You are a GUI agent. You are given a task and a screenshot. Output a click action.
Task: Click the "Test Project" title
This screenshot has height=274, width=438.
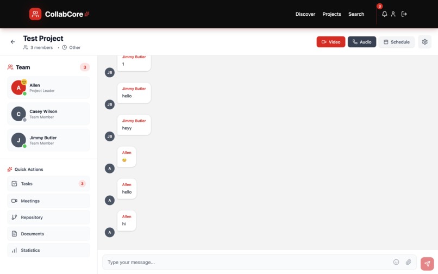point(43,38)
